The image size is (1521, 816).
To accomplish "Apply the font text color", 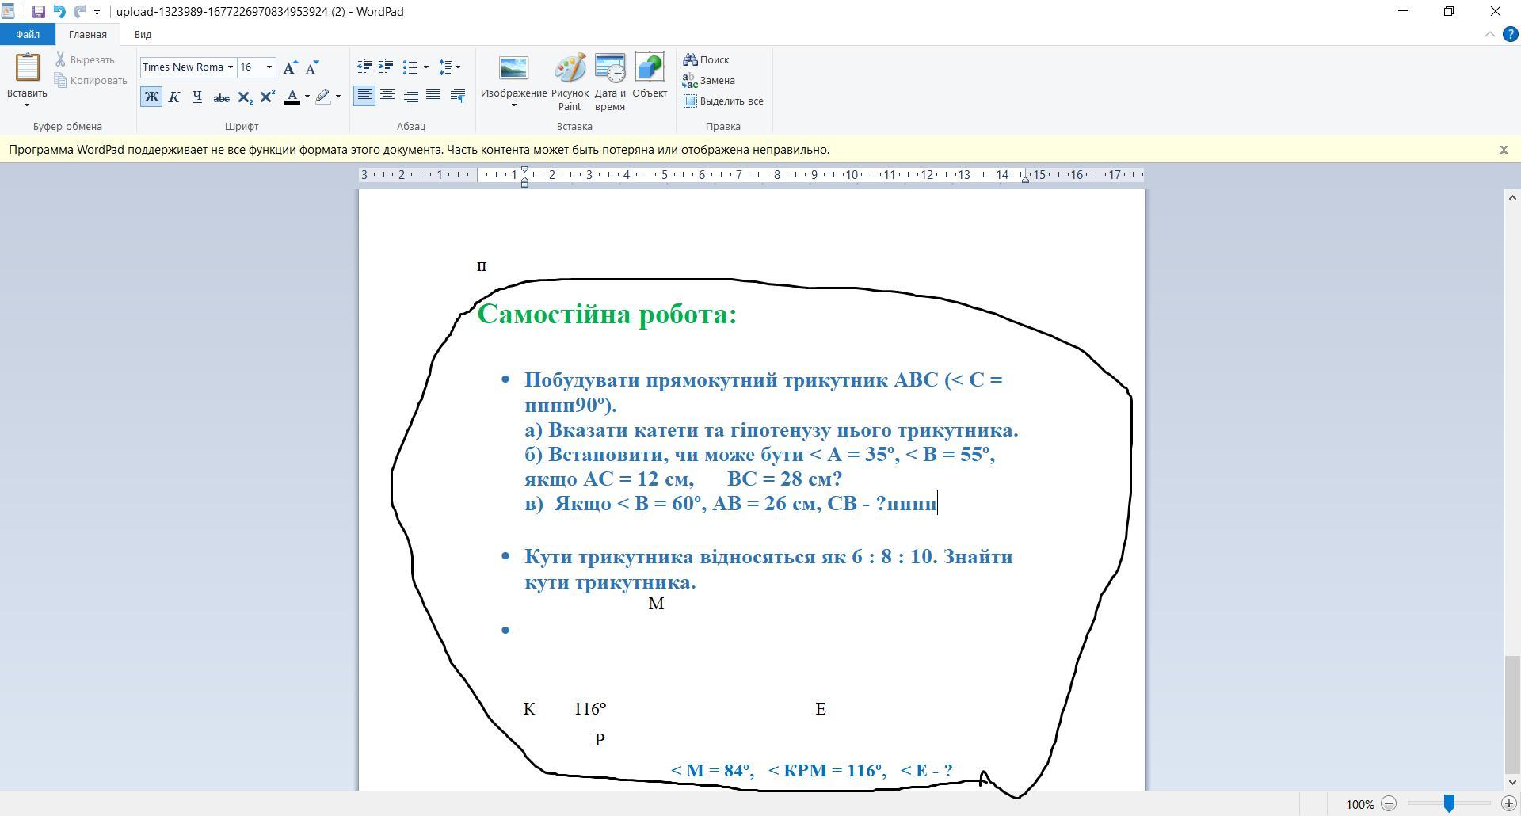I will pyautogui.click(x=292, y=97).
